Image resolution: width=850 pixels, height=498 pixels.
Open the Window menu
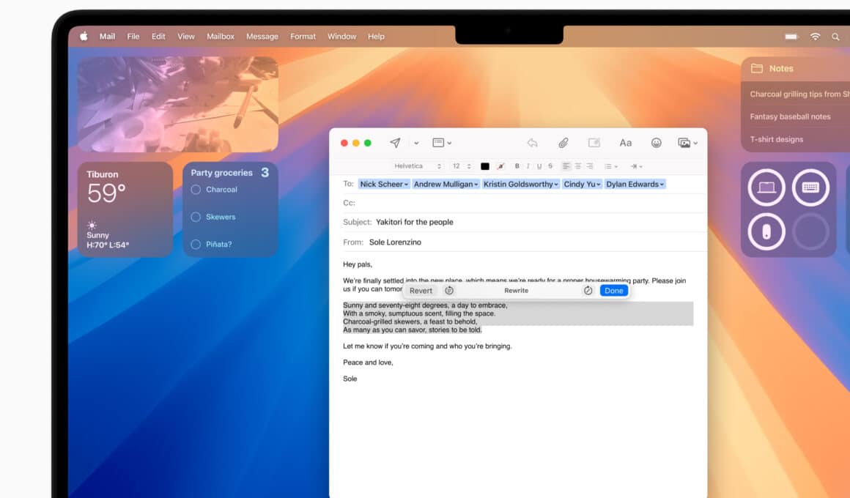[x=341, y=37]
